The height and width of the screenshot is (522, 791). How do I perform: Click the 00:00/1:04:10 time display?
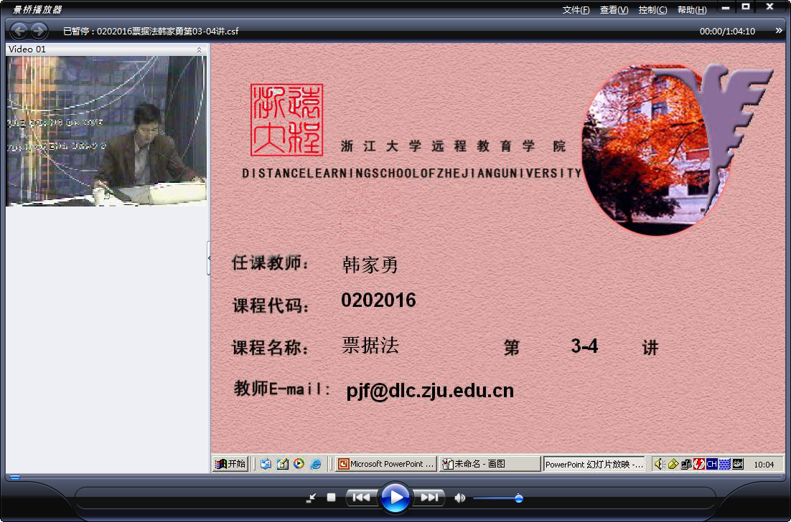pos(727,32)
